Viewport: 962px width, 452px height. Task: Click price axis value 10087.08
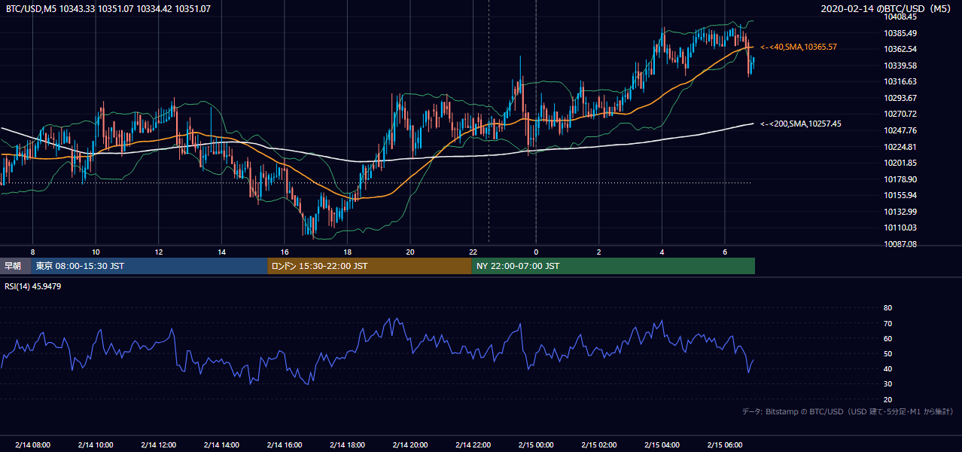(900, 244)
